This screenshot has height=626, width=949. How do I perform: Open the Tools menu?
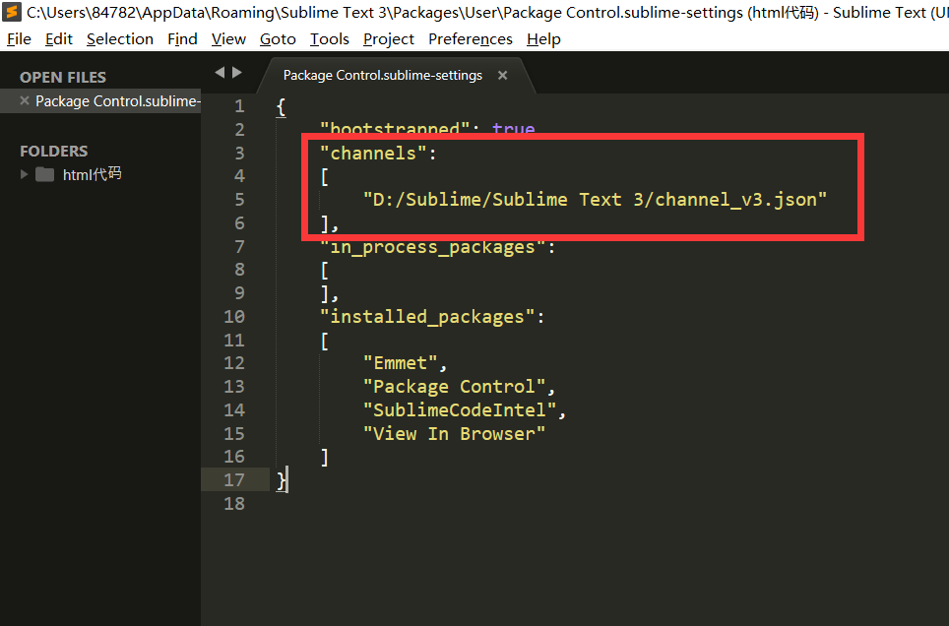click(x=329, y=39)
